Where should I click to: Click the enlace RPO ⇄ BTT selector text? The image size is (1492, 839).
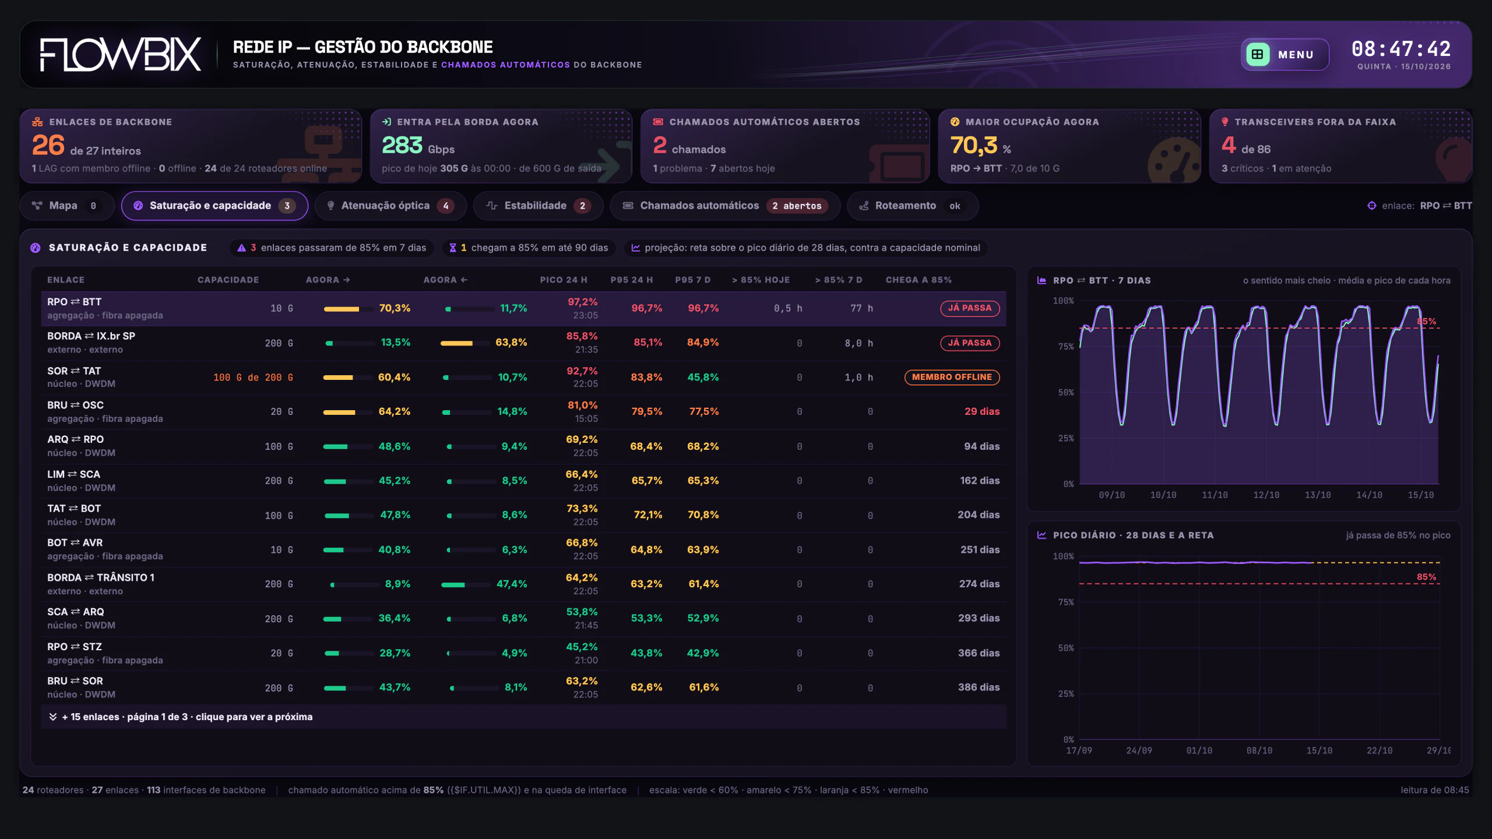pyautogui.click(x=1445, y=206)
